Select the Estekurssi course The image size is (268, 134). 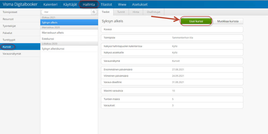pos(69,39)
